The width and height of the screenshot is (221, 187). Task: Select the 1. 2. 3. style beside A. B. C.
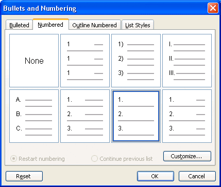point(85,116)
